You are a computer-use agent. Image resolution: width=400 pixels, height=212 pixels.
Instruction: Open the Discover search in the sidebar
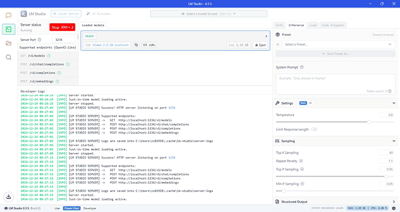8,57
